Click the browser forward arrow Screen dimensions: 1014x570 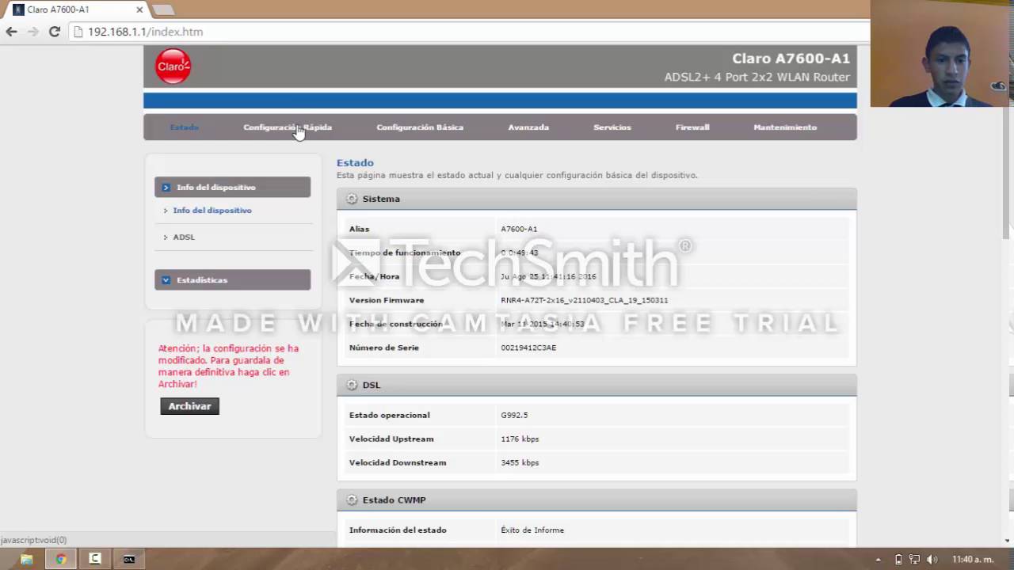pos(32,32)
